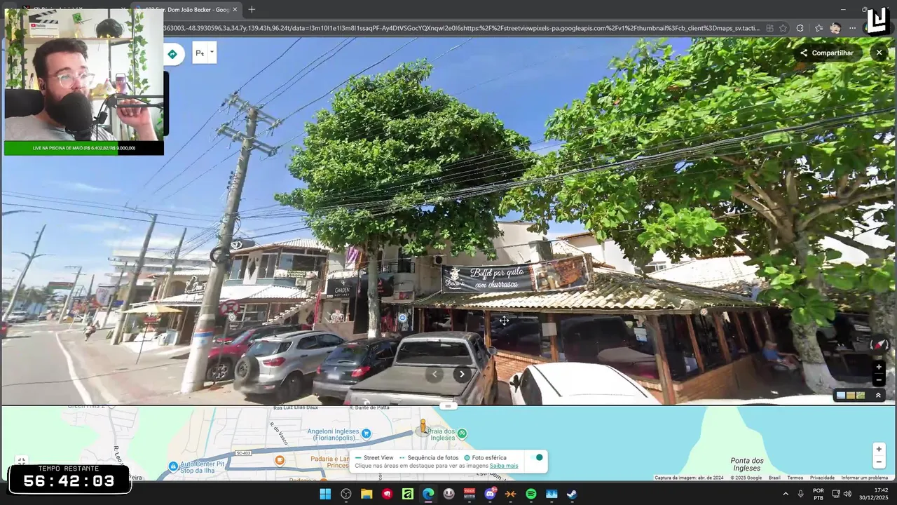Click the Compartilhar share button

click(x=827, y=53)
